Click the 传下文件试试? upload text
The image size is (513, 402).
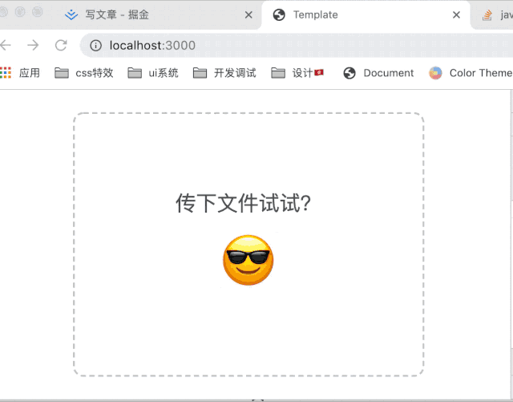(x=244, y=203)
